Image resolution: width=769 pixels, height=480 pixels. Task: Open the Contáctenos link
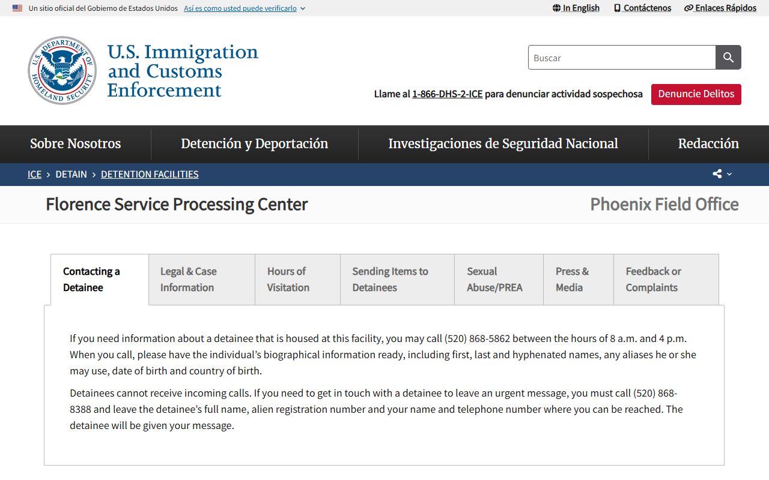point(642,8)
